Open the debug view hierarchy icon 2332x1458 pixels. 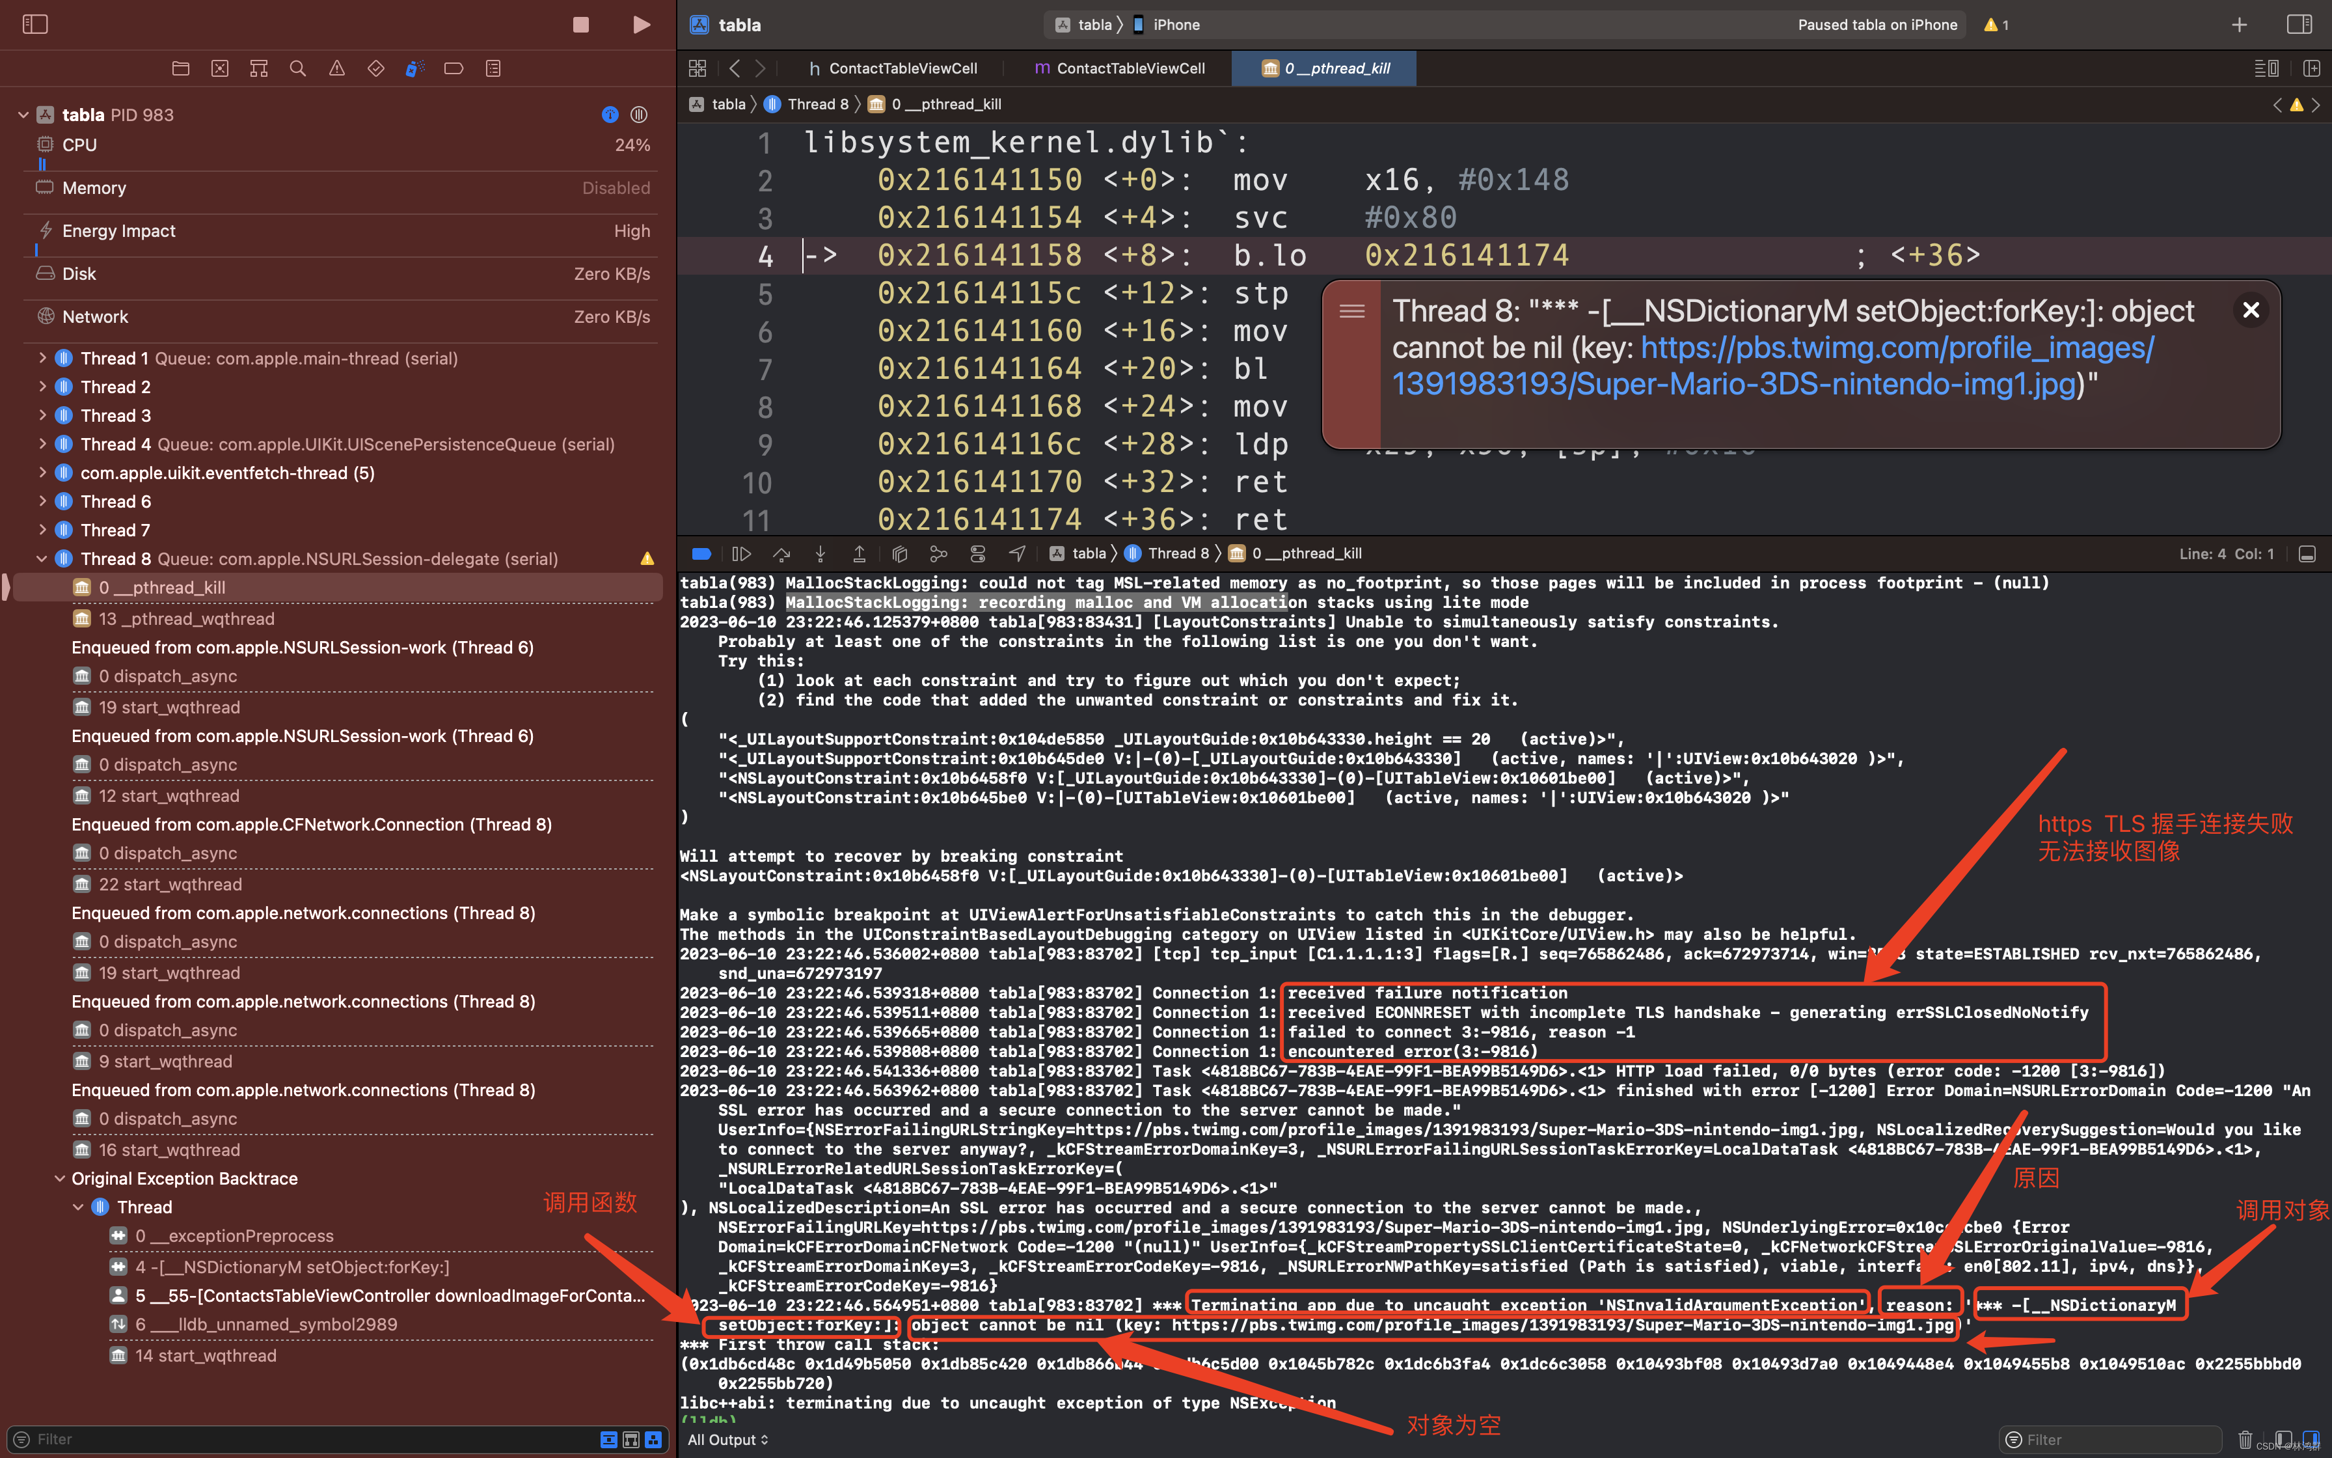click(x=899, y=553)
